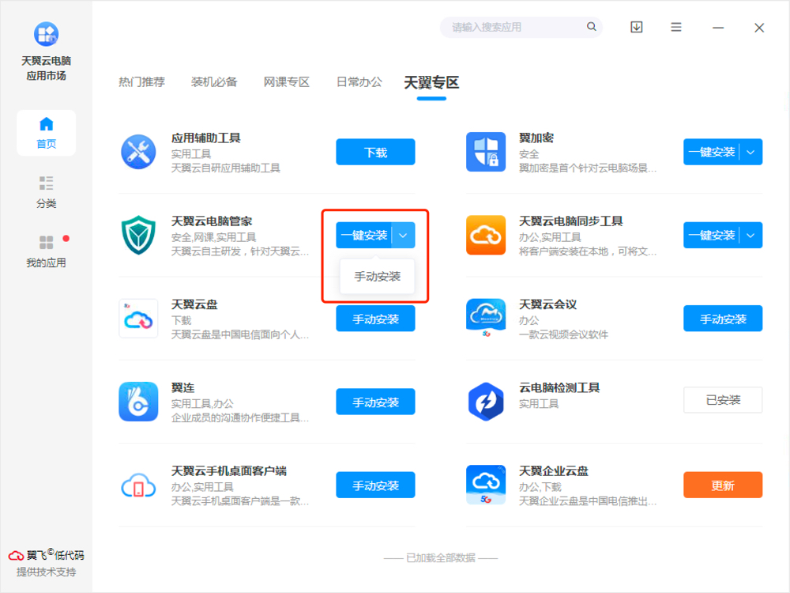
Task: Select the 天翼专区 tab
Action: click(431, 82)
